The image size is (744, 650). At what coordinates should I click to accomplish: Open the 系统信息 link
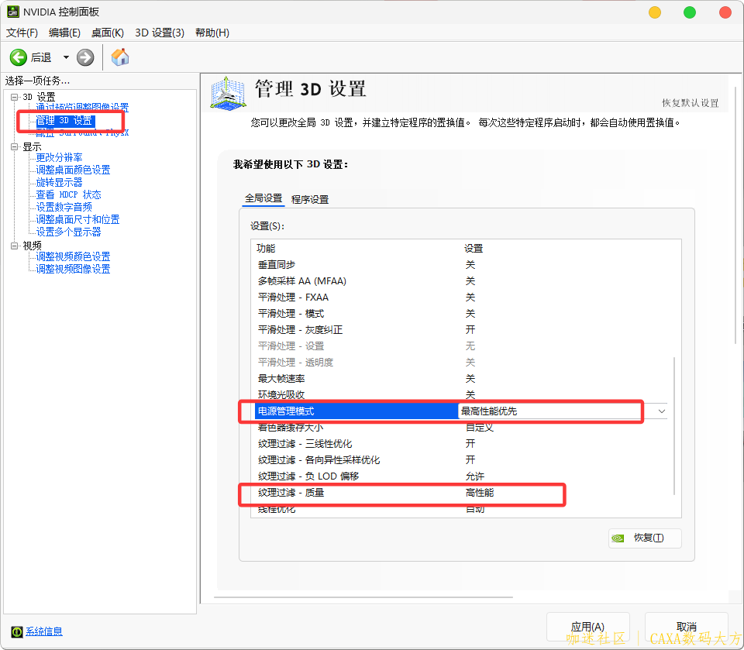(x=43, y=631)
